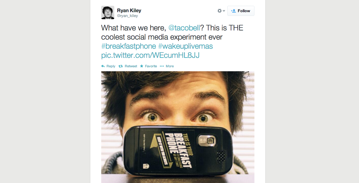This screenshot has height=183, width=359.
Task: Select the Reply text label
Action: 111,66
